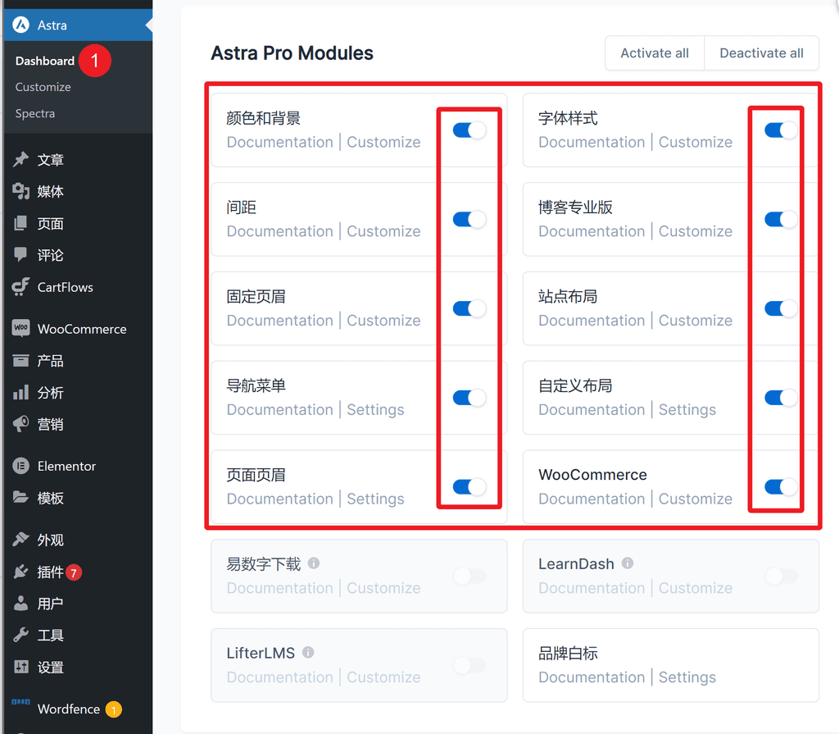The width and height of the screenshot is (839, 734).
Task: Click the bar chart icon beside 分析
Action: pos(20,392)
